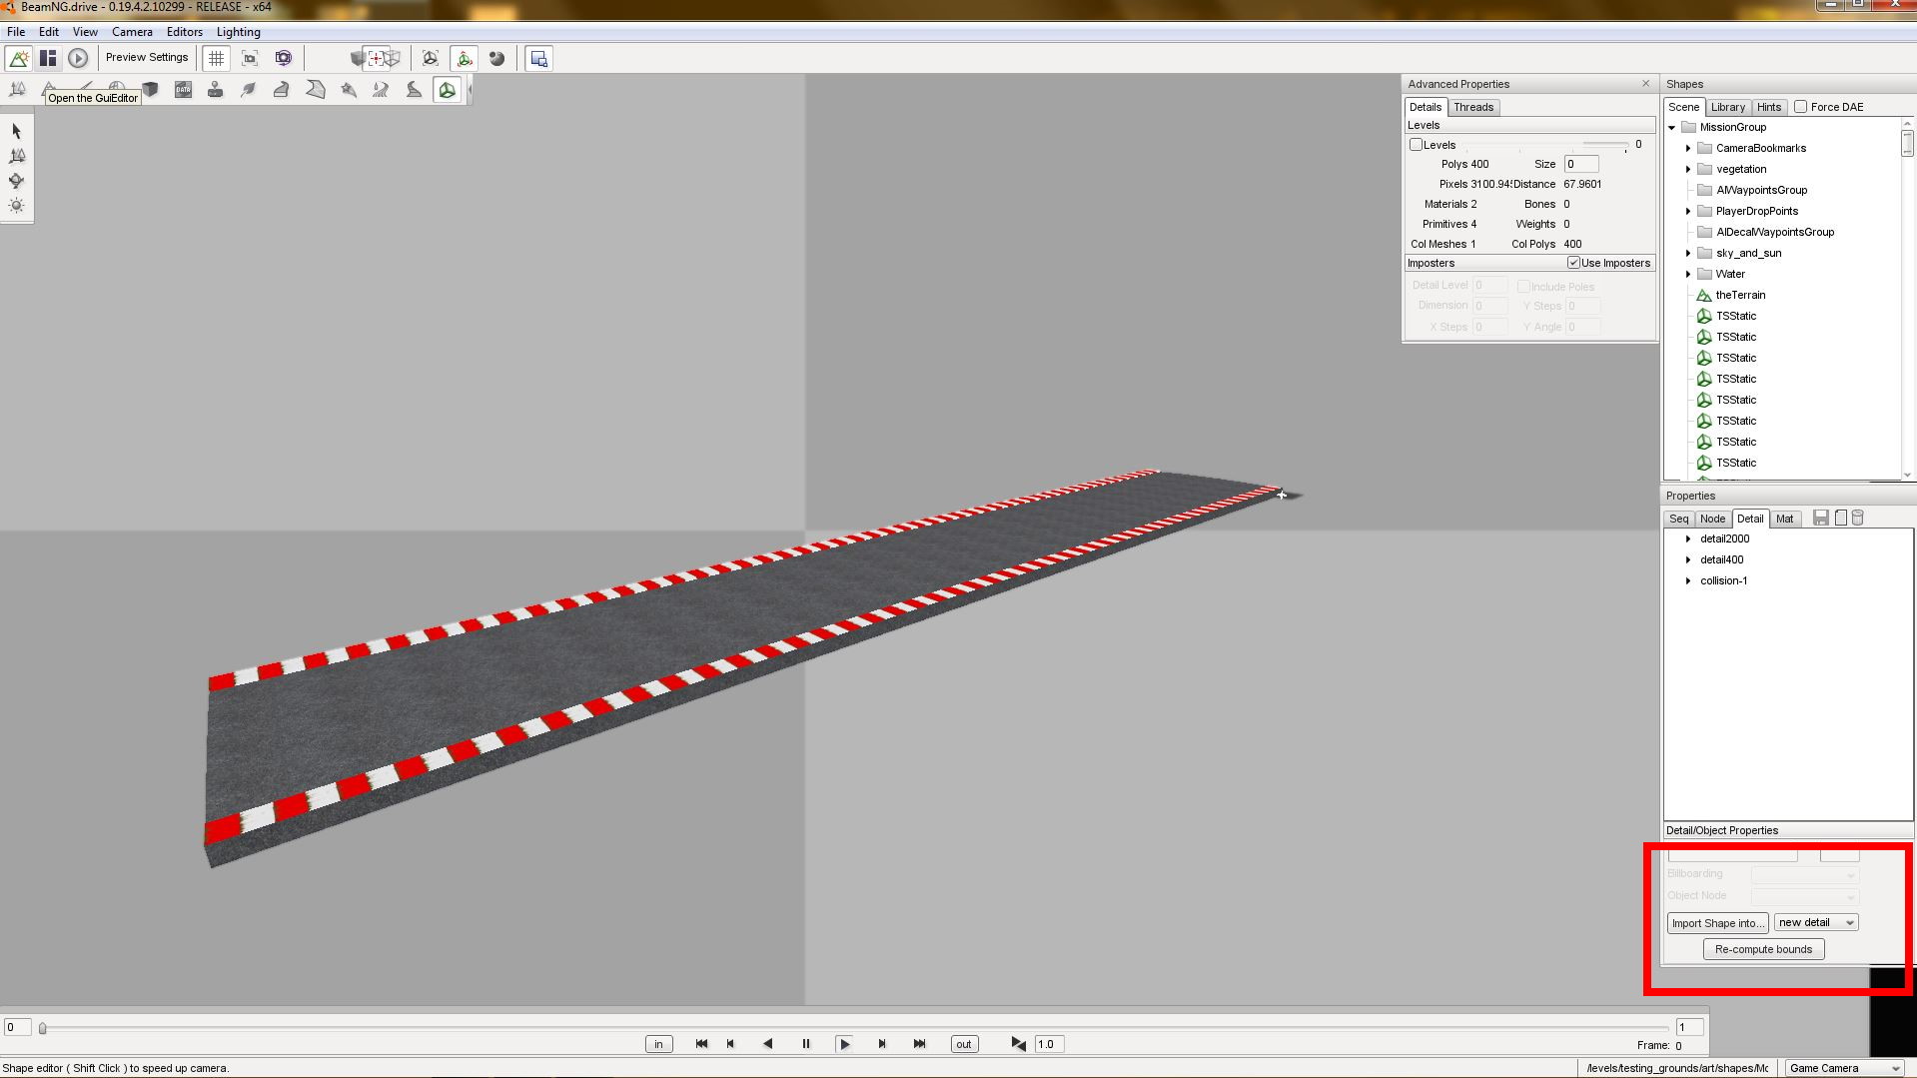Open the Edit menu
The image size is (1917, 1078).
click(49, 32)
